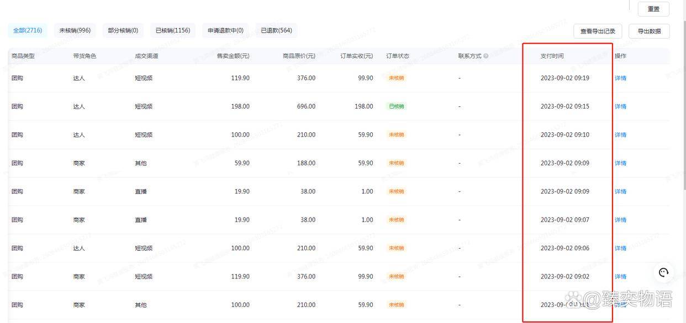Select the 团购 label in first row
686x323 pixels.
pos(17,78)
